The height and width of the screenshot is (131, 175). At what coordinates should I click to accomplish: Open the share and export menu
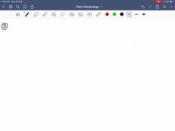[x=32, y=7]
